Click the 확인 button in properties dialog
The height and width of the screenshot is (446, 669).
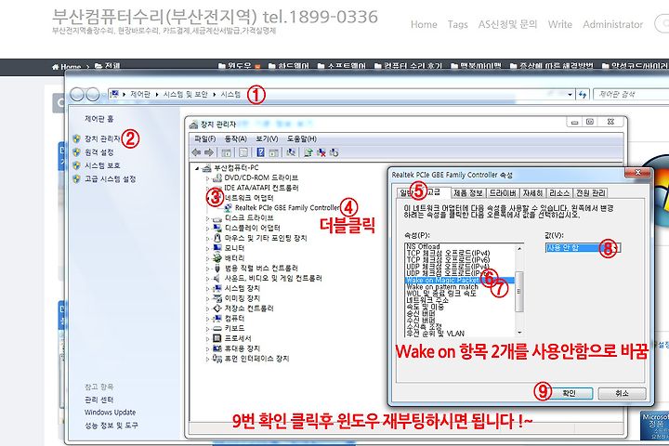coord(570,393)
